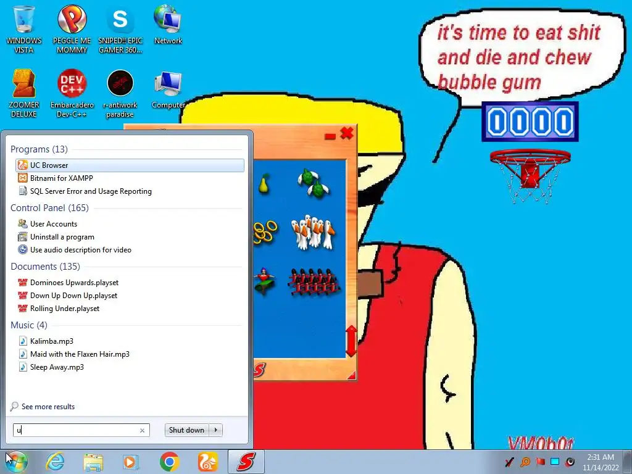Viewport: 632px width, 474px height.
Task: Launch Windows Media Player from taskbar
Action: [x=131, y=462]
